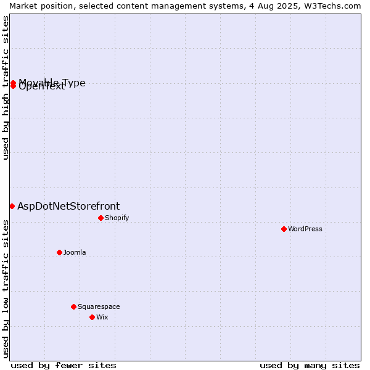The width and height of the screenshot is (370, 370).
Task: Select the WordPress data point
Action: (x=284, y=229)
